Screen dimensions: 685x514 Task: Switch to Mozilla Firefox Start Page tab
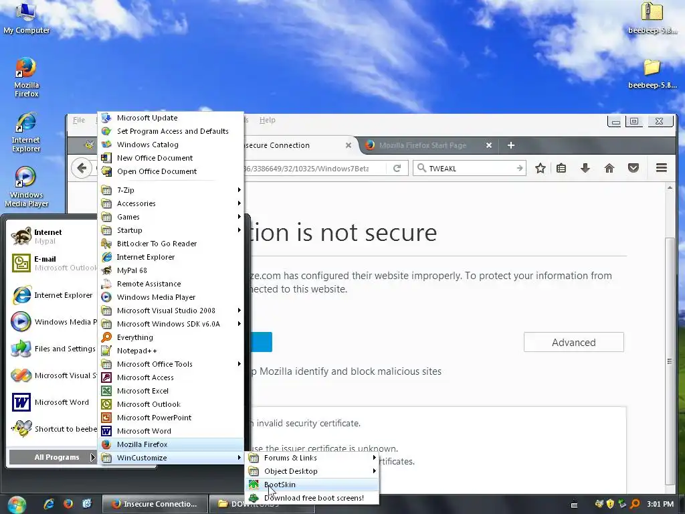[x=423, y=145]
